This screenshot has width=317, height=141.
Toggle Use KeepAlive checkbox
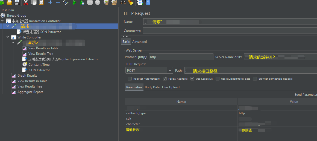[192, 79]
